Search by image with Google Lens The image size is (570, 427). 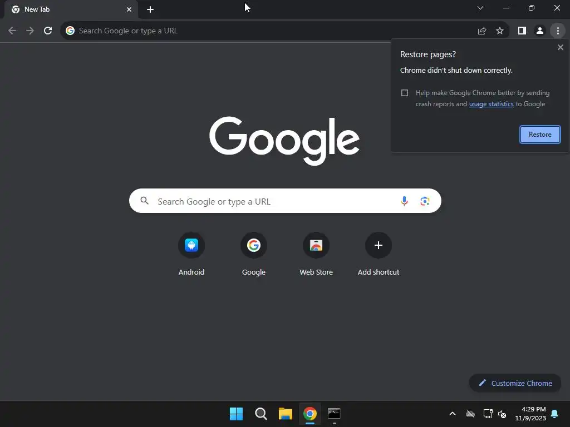pos(425,201)
